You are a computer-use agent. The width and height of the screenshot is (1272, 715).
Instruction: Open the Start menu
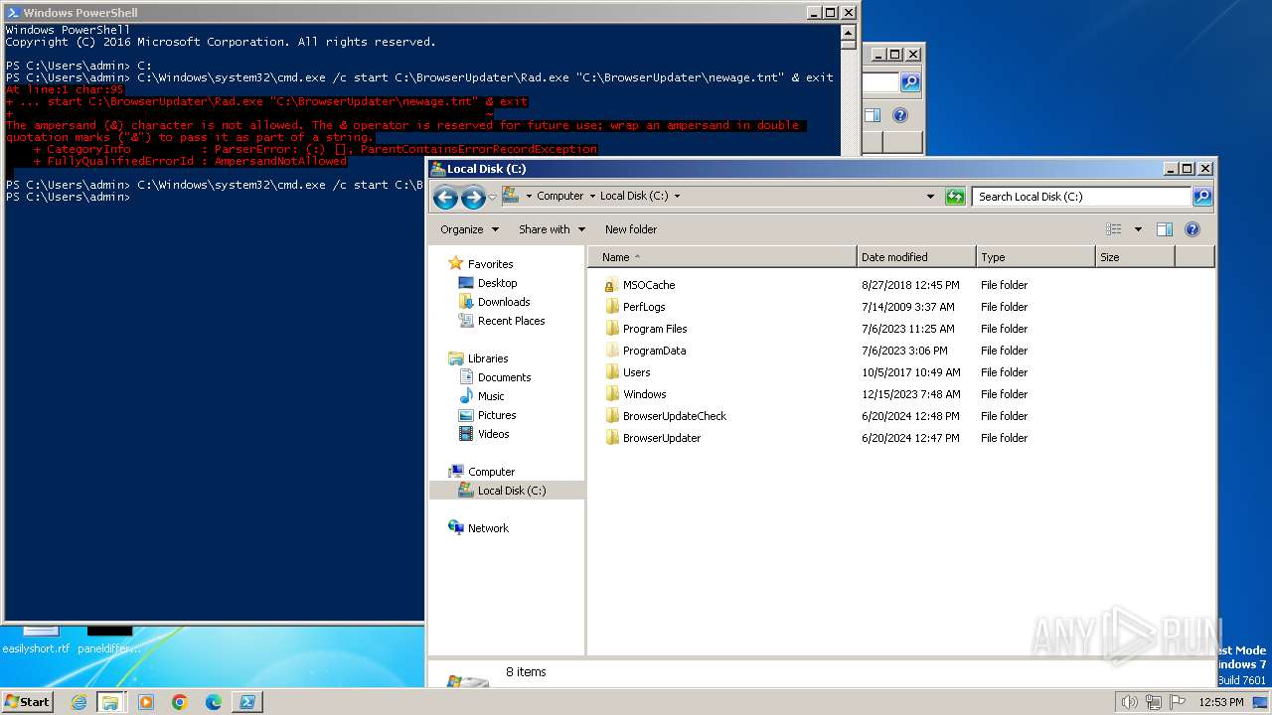(x=27, y=701)
